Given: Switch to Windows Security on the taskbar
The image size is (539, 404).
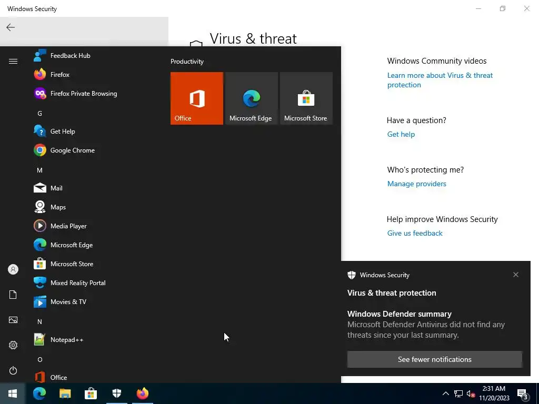Looking at the screenshot, I should click(117, 393).
